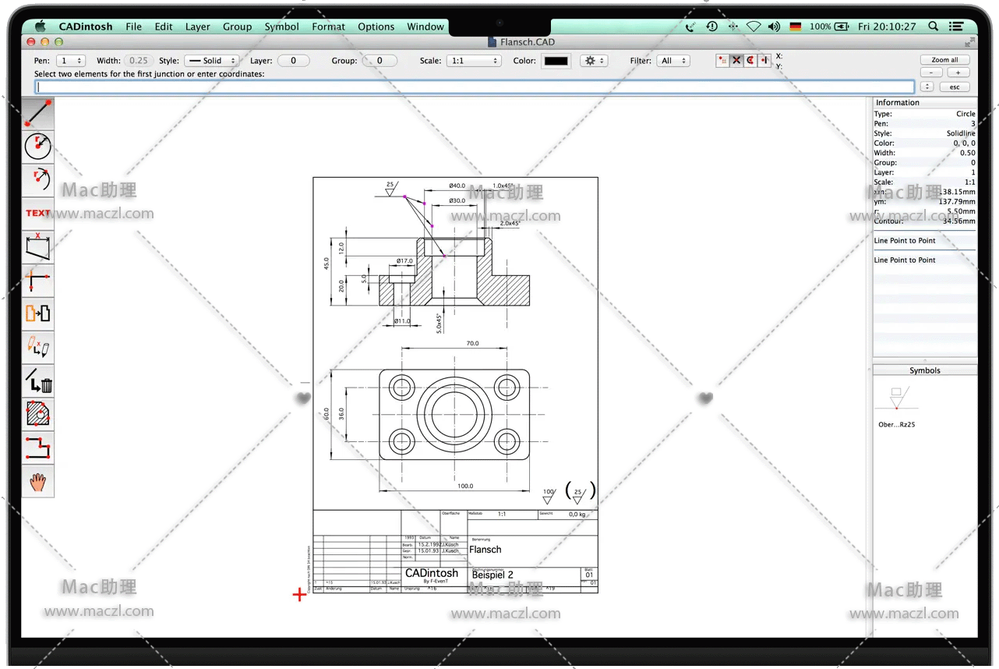Choose the TEXT tool
Image resolution: width=999 pixels, height=669 pixels.
pos(37,213)
